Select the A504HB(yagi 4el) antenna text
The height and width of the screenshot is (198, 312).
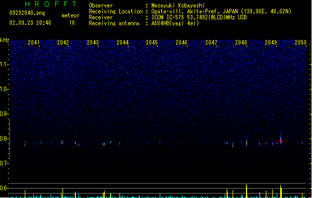tap(175, 23)
